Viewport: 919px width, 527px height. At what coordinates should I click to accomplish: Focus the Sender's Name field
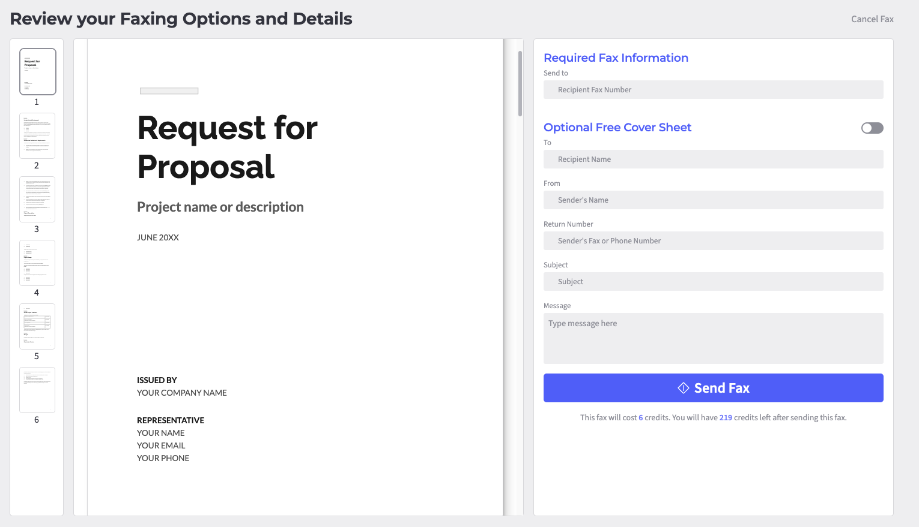[x=713, y=200]
